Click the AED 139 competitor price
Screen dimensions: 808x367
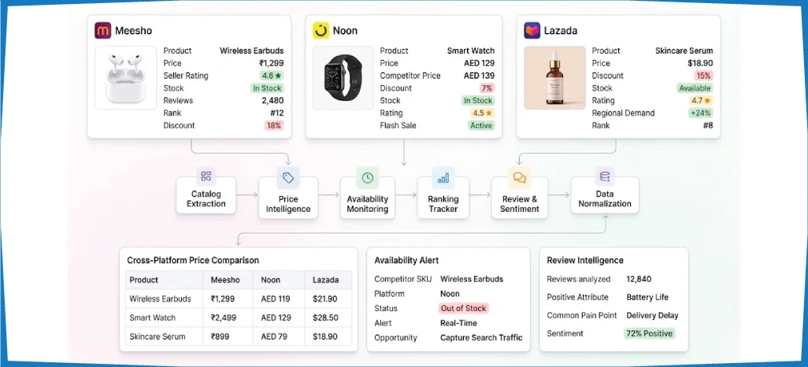pos(480,76)
